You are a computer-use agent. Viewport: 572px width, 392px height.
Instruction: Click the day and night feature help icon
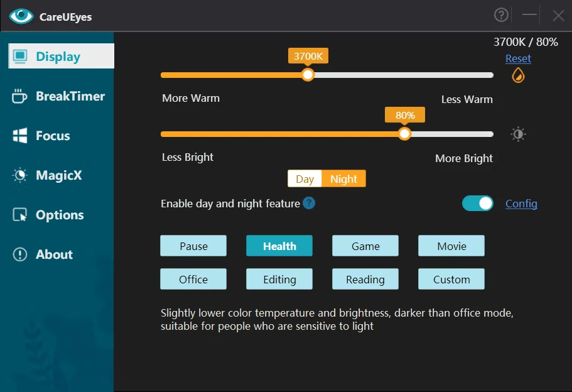pos(309,203)
